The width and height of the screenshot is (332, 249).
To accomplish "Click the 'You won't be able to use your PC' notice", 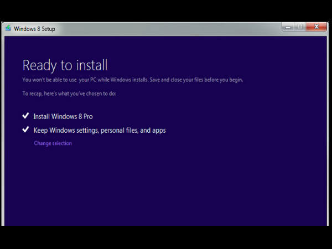I will [133, 80].
